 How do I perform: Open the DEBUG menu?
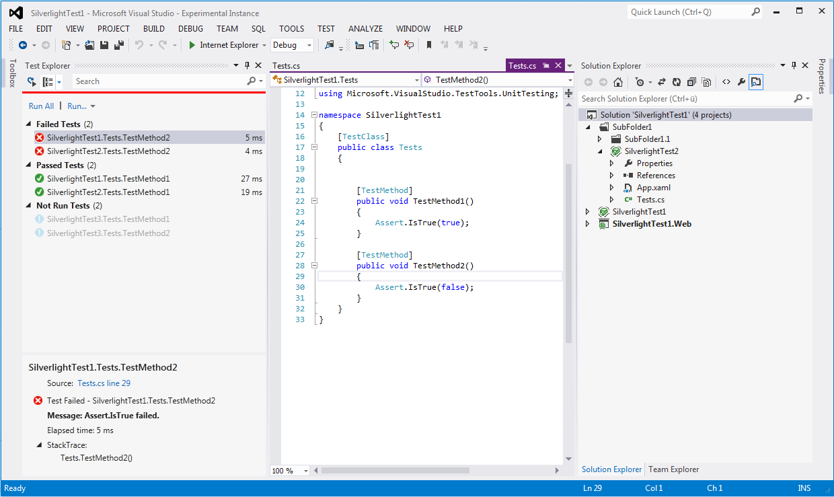[x=191, y=29]
